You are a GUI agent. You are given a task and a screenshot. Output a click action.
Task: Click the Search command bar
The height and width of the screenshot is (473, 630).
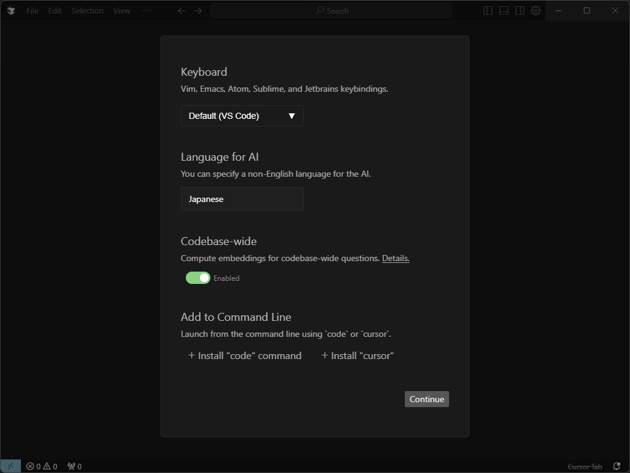tap(331, 11)
